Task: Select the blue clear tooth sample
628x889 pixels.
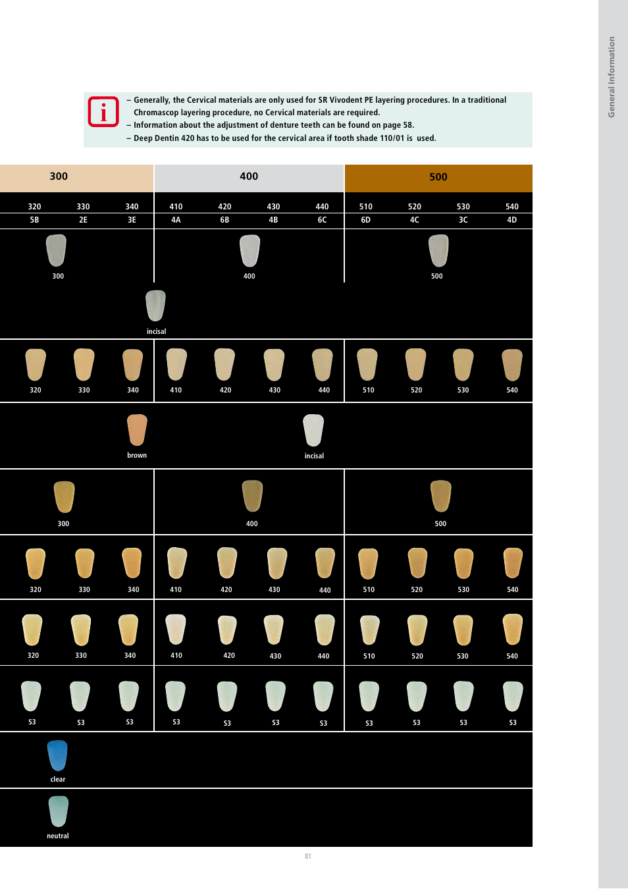Action: pyautogui.click(x=57, y=755)
